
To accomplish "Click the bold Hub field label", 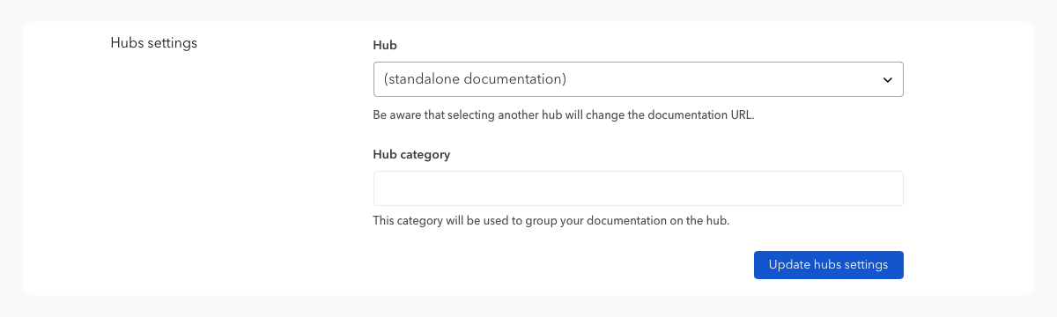I will pyautogui.click(x=384, y=43).
